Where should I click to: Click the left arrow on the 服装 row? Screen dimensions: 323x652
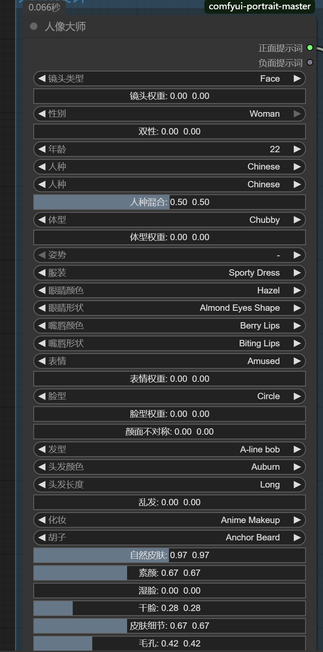(x=42, y=273)
